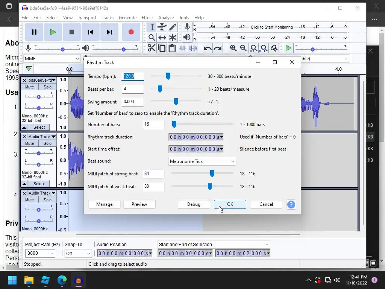Click the Trim audio icon
This screenshot has width=385, height=289.
click(x=182, y=48)
